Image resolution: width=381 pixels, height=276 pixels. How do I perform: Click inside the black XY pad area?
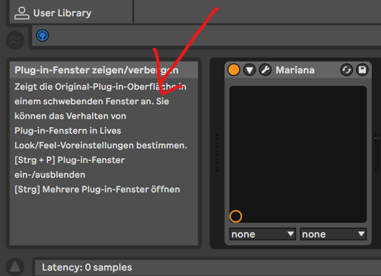coord(298,155)
